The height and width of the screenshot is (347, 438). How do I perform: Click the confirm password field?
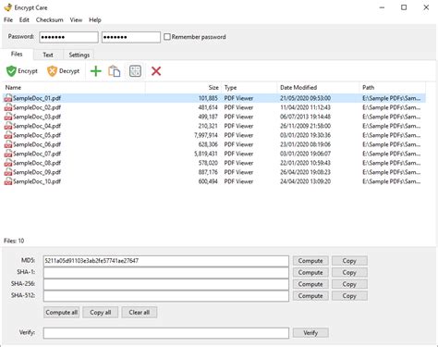tap(131, 37)
